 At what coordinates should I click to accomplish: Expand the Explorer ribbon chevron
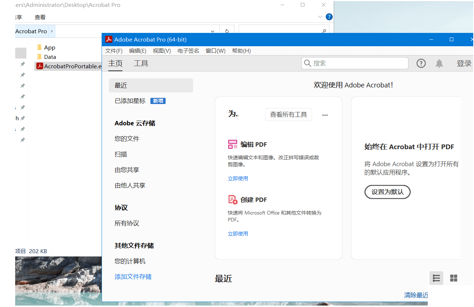pyautogui.click(x=320, y=17)
